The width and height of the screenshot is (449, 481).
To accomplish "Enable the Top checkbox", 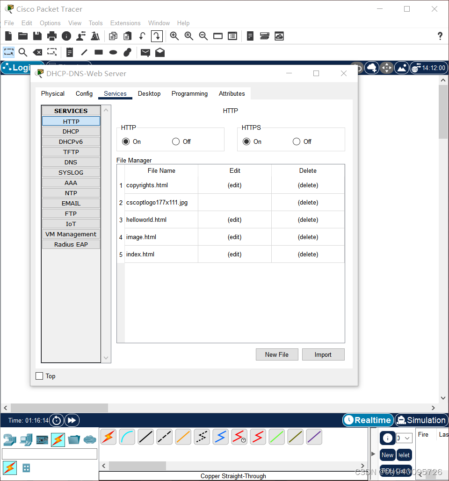I will [39, 376].
